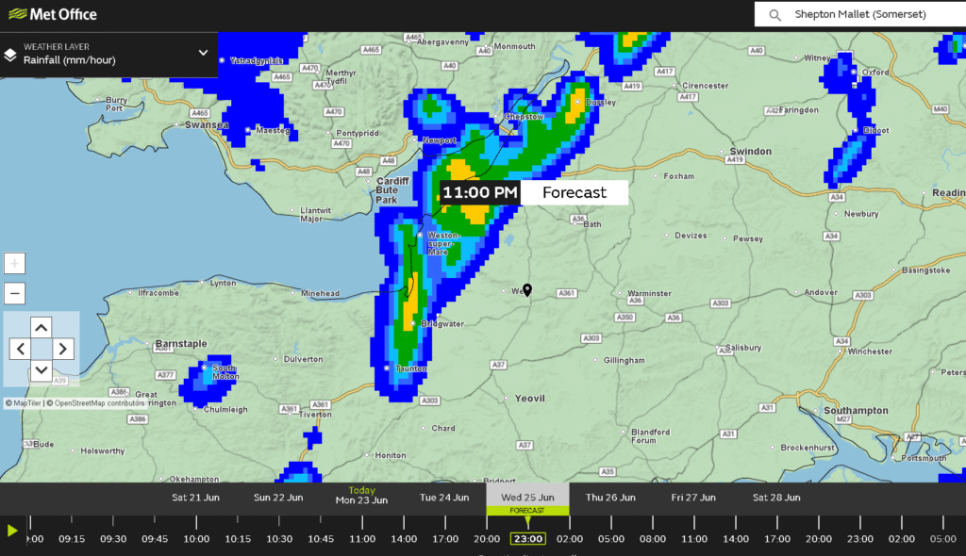The width and height of the screenshot is (966, 556).
Task: Pan the map left
Action: 20,349
